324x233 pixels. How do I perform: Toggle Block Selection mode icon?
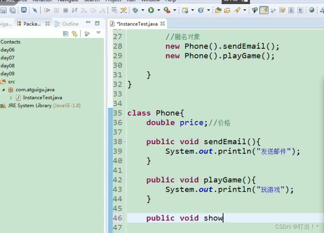(291, 10)
